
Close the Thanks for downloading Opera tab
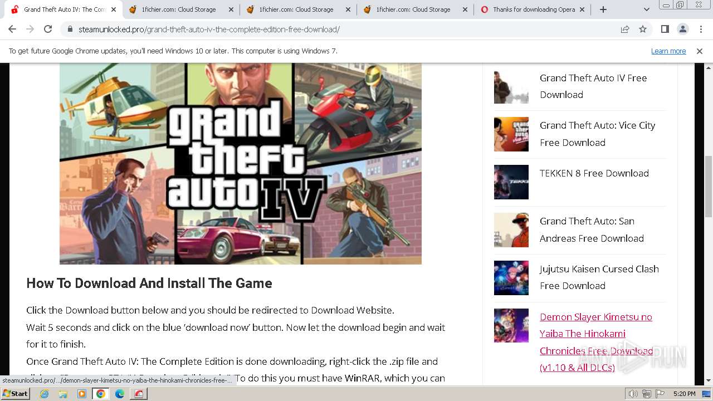(582, 9)
